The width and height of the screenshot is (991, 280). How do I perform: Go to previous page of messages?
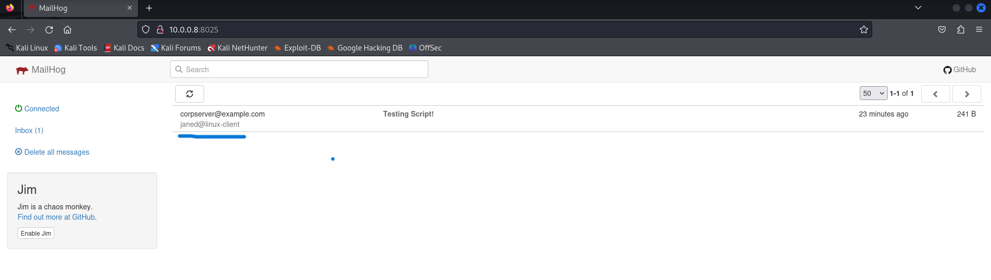[x=935, y=94]
